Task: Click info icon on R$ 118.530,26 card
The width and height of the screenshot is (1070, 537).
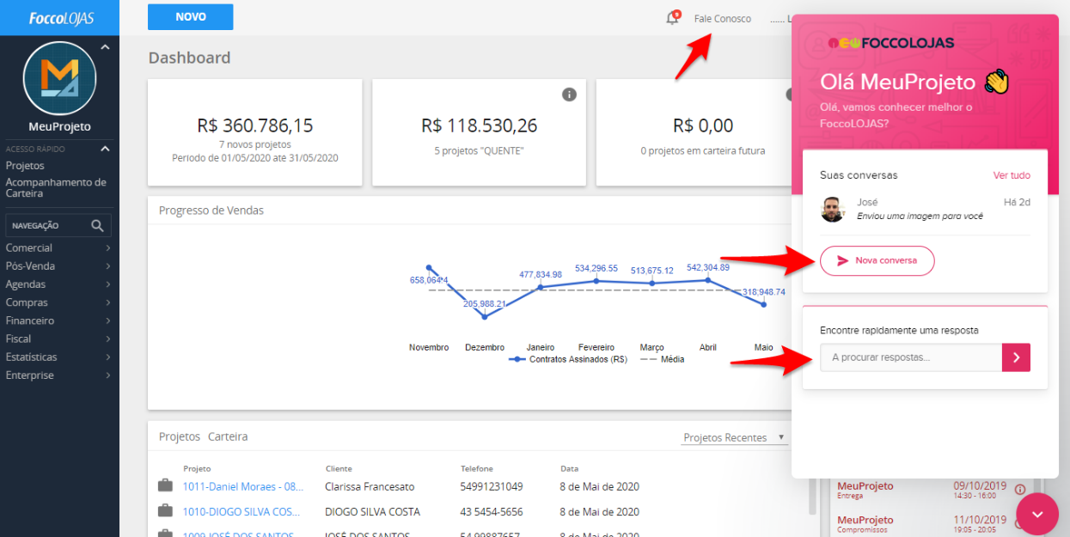Action: point(569,95)
